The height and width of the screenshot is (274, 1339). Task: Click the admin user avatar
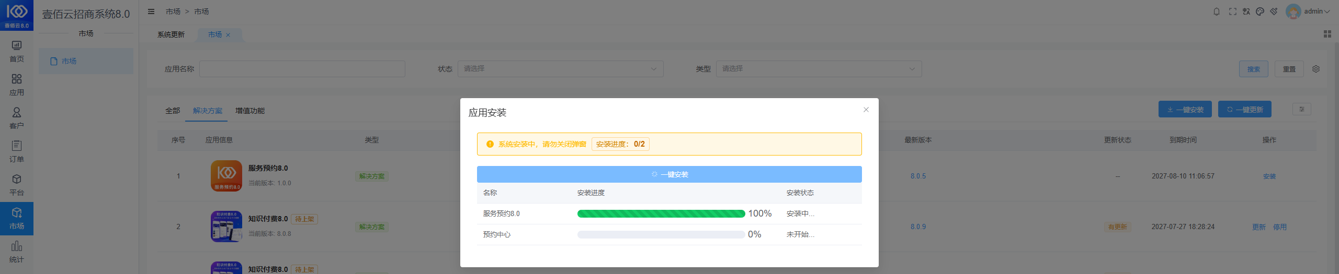(1293, 11)
